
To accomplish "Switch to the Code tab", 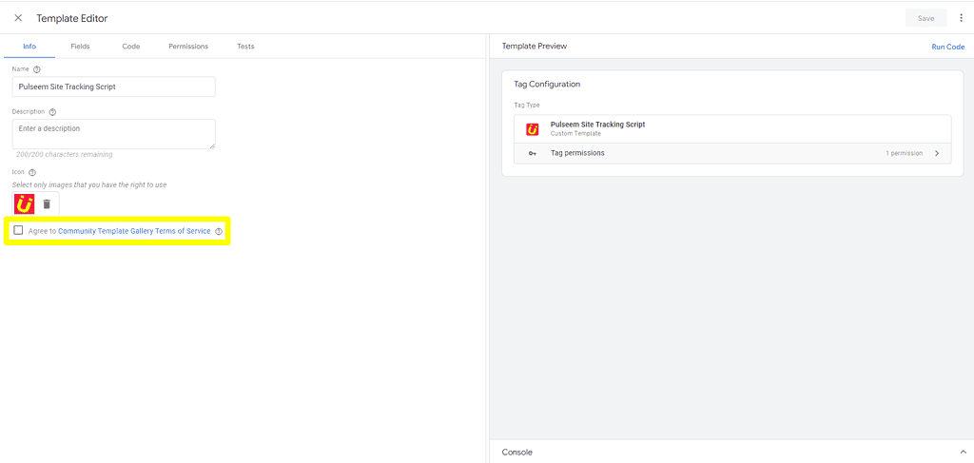I will click(130, 47).
